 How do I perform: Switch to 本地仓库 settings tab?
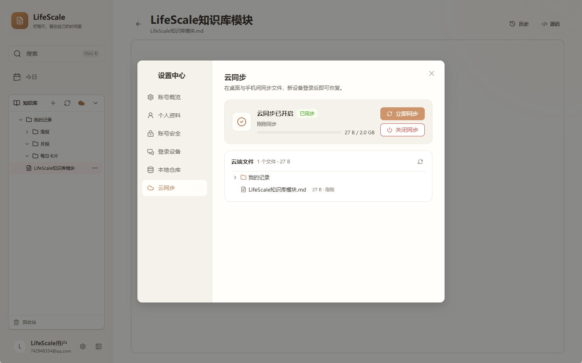(175, 170)
